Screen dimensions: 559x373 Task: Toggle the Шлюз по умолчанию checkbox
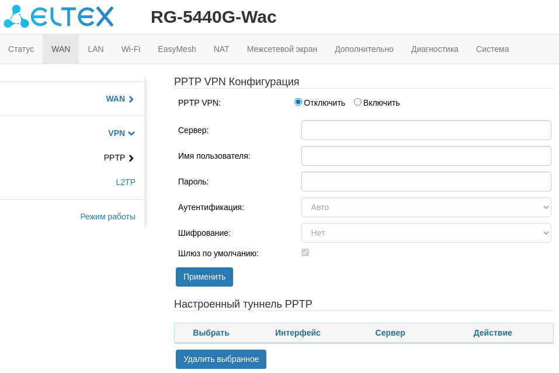point(305,253)
